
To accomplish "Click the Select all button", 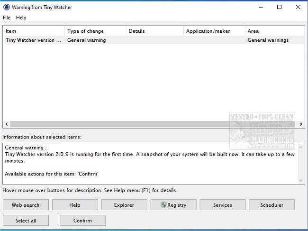I will click(x=26, y=221).
